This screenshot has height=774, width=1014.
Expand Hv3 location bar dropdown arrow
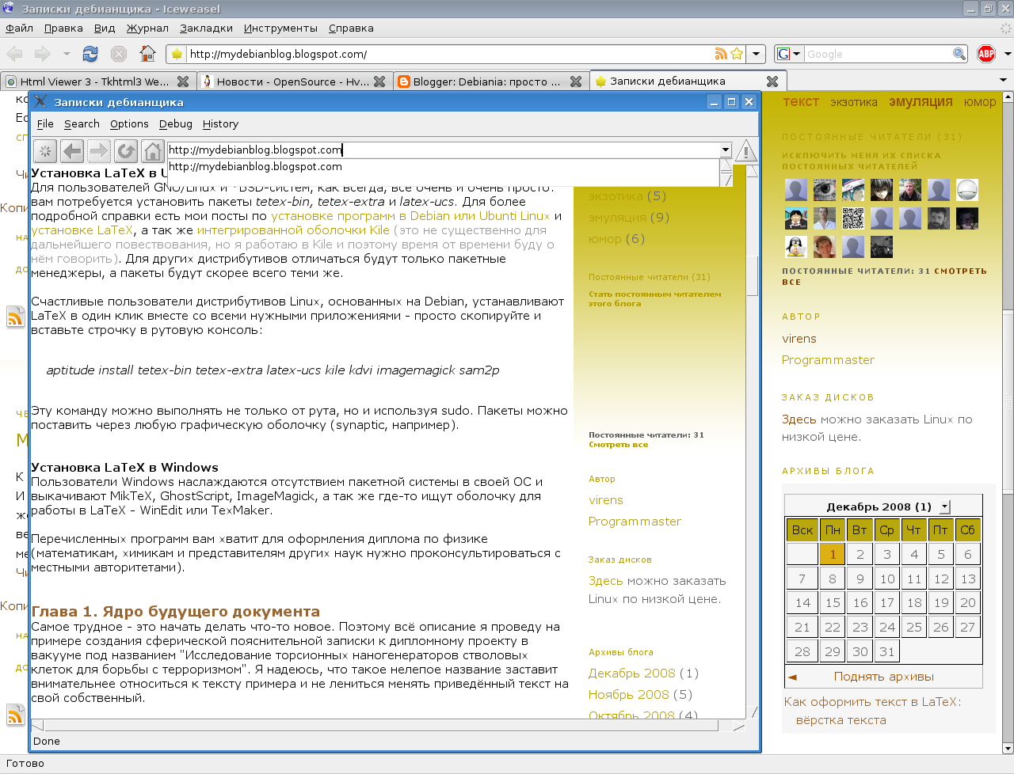click(x=725, y=150)
